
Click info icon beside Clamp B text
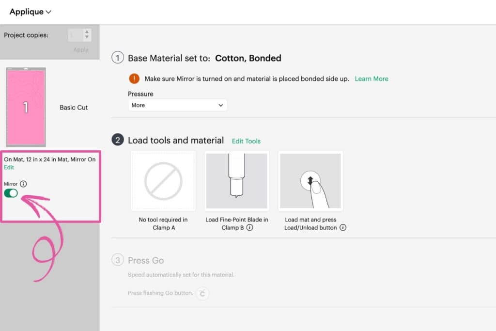pos(250,228)
